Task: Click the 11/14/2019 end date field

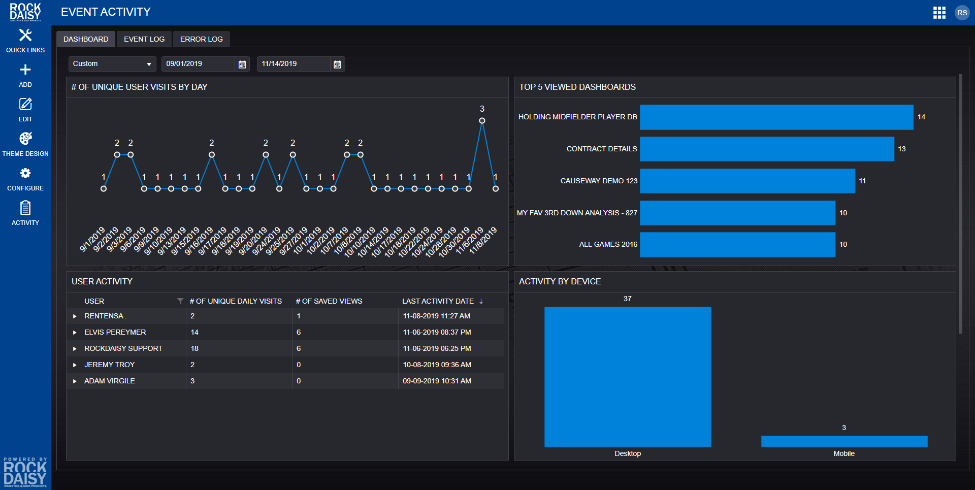Action: [294, 64]
